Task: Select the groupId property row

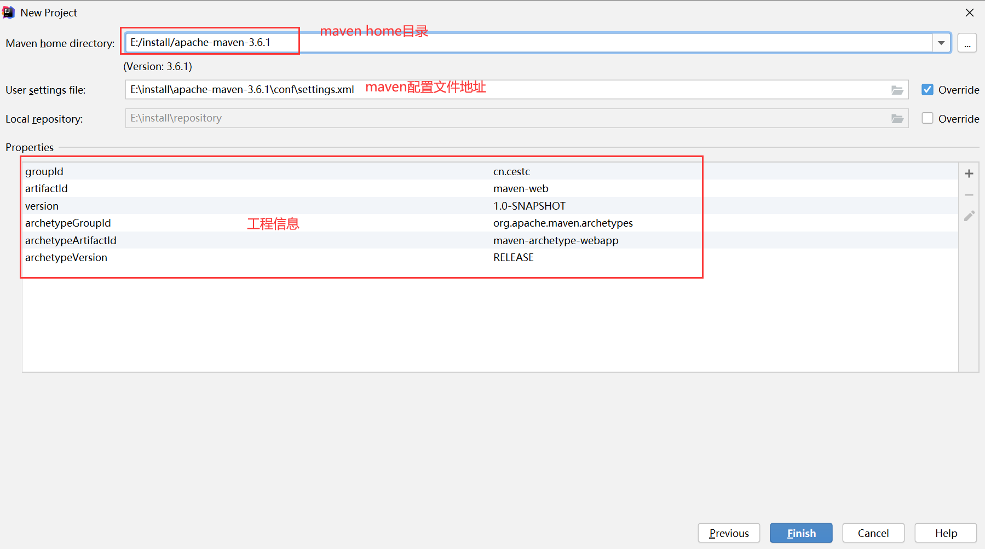Action: point(490,171)
